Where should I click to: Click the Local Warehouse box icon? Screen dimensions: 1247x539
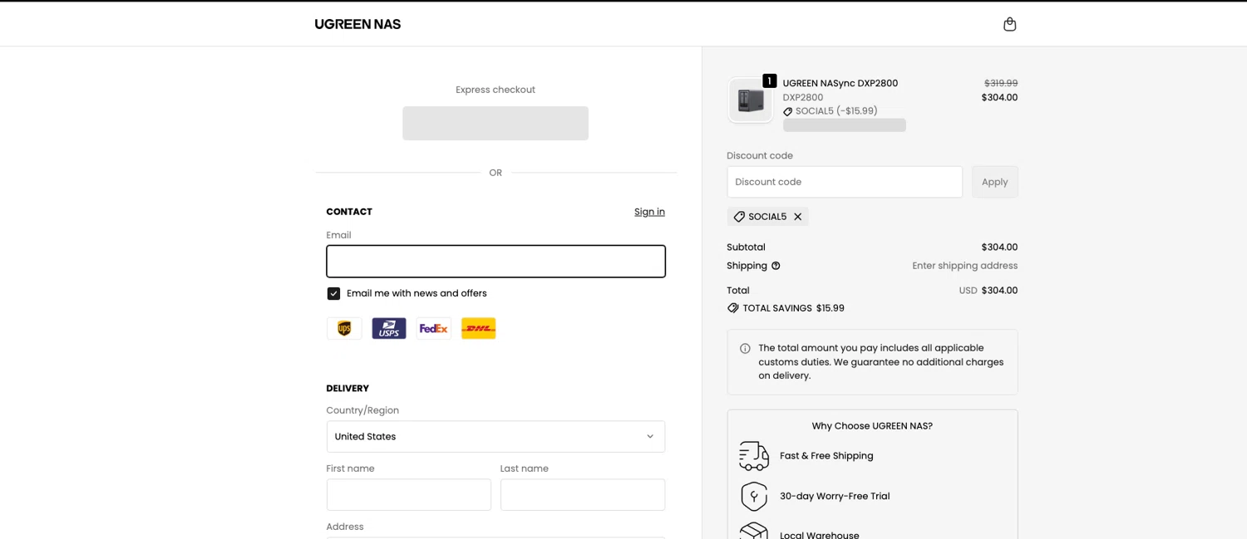click(x=754, y=532)
